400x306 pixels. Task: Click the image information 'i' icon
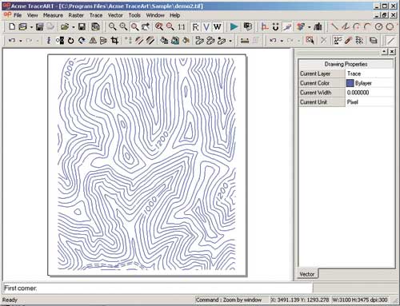click(x=49, y=41)
